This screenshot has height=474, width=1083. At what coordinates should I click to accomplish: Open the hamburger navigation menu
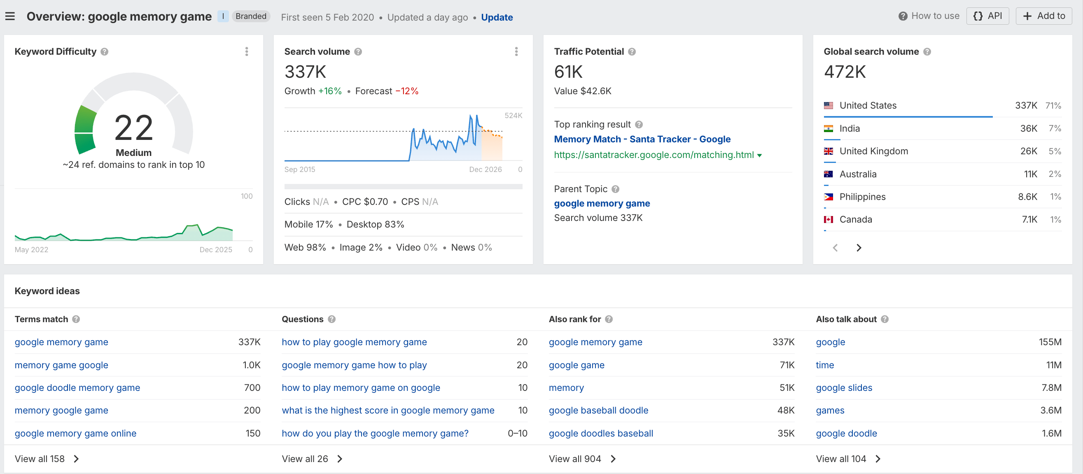pos(10,16)
